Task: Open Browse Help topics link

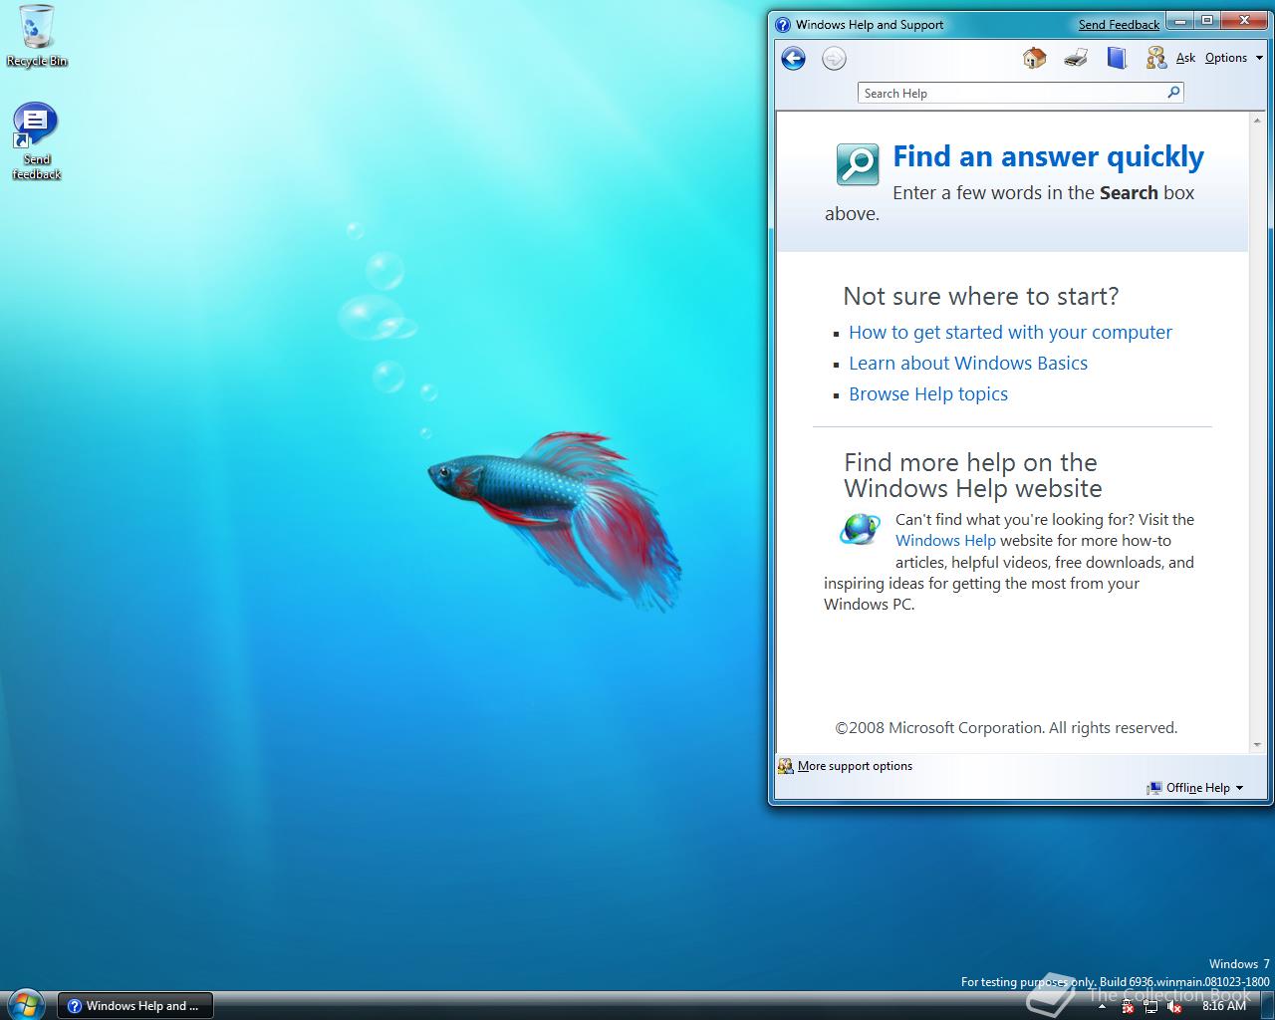Action: (x=928, y=394)
